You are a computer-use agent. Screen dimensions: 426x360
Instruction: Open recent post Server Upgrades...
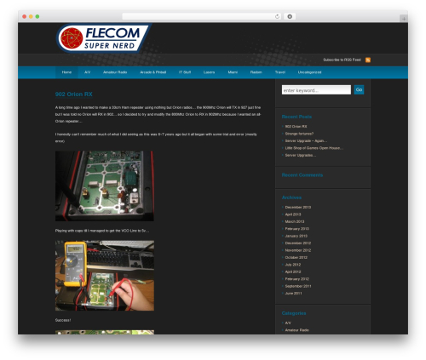pos(301,155)
